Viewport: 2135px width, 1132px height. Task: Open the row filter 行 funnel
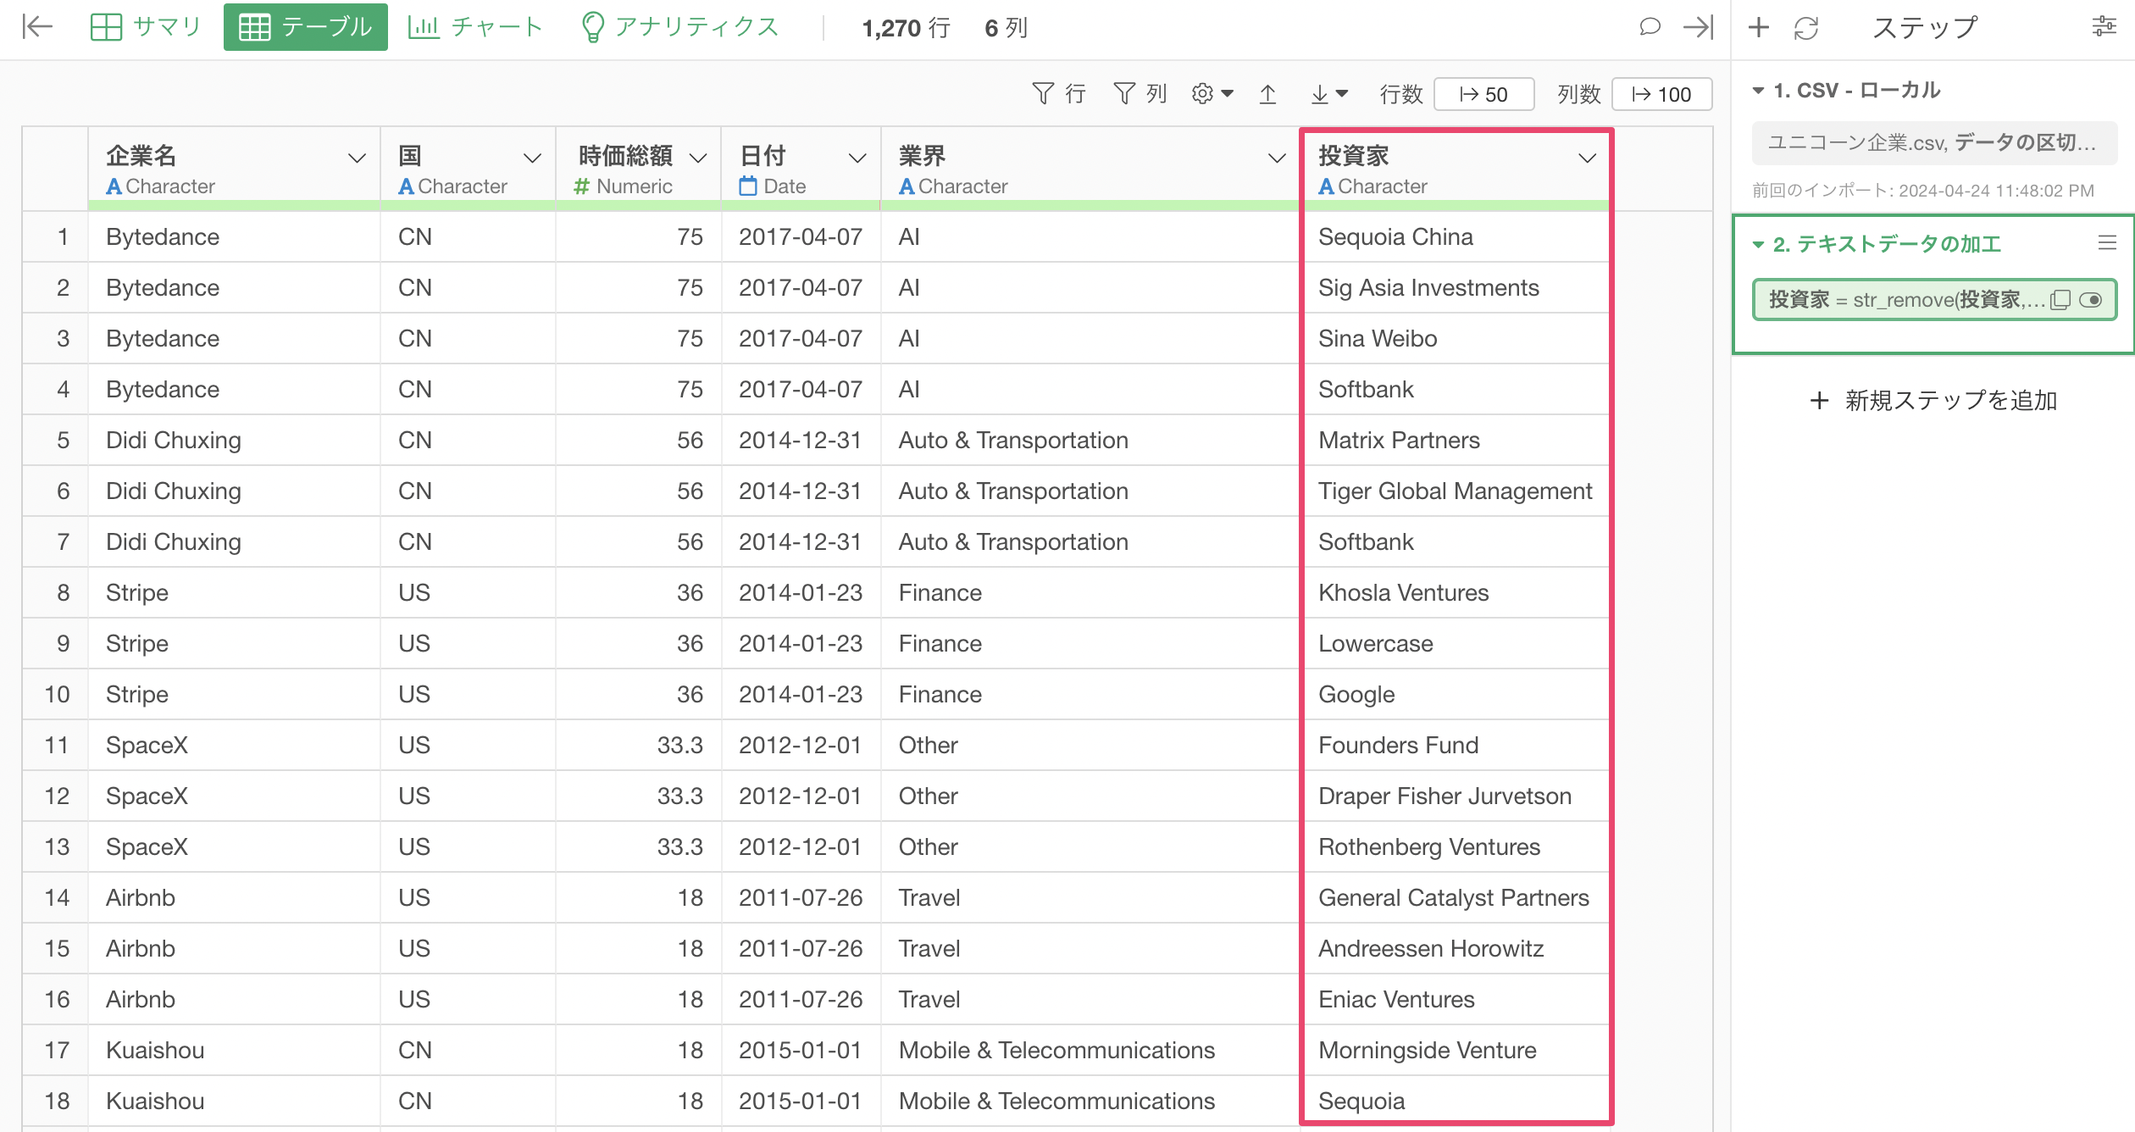coord(1059,93)
